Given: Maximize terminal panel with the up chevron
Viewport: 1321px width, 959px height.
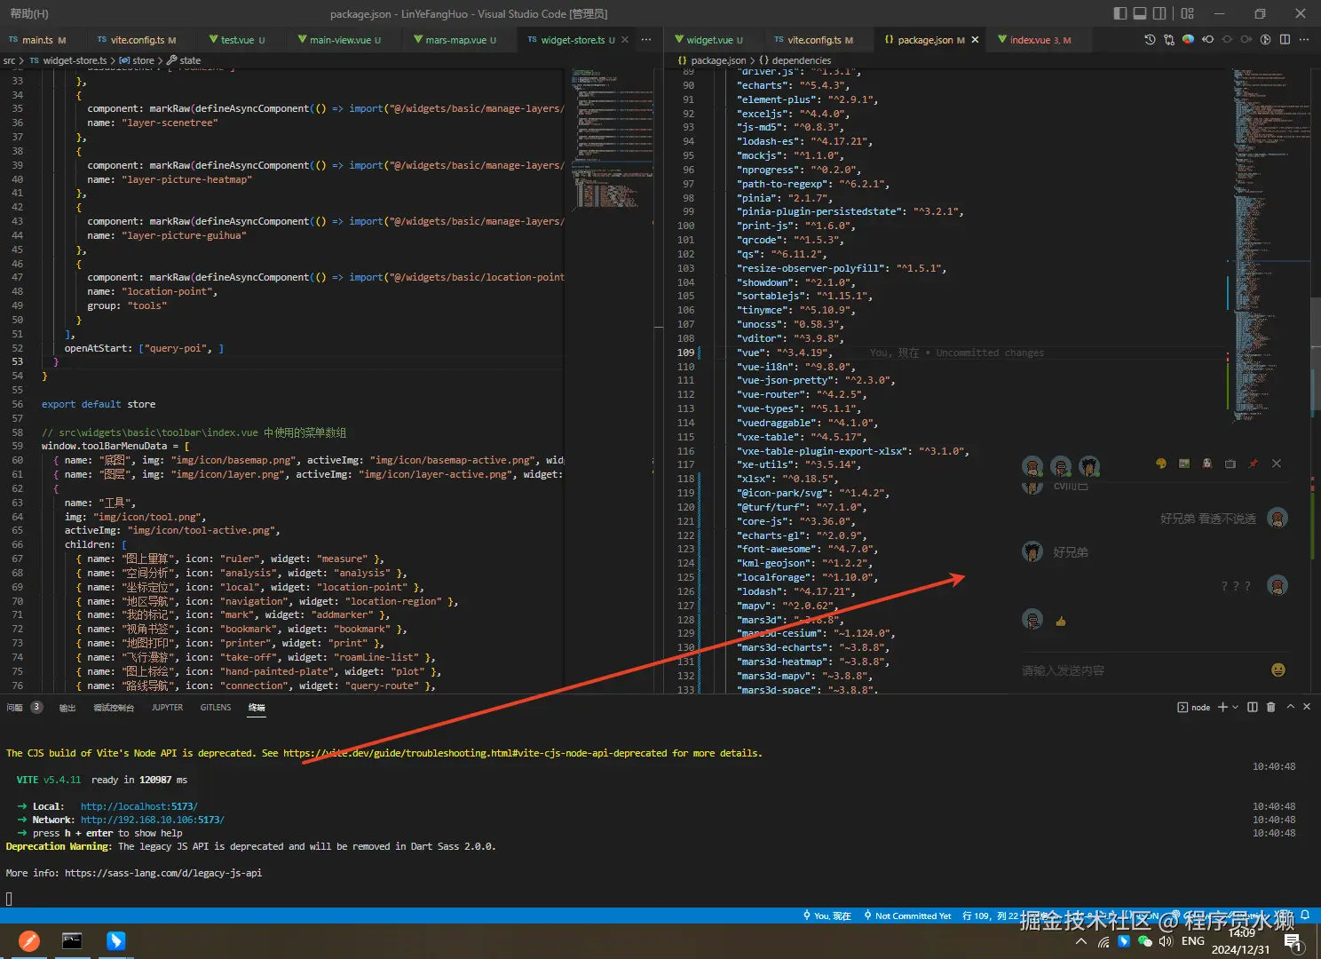Looking at the screenshot, I should [x=1291, y=707].
